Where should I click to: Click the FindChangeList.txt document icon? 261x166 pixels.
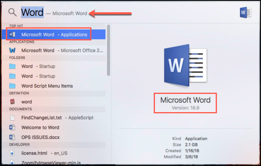click(12, 118)
